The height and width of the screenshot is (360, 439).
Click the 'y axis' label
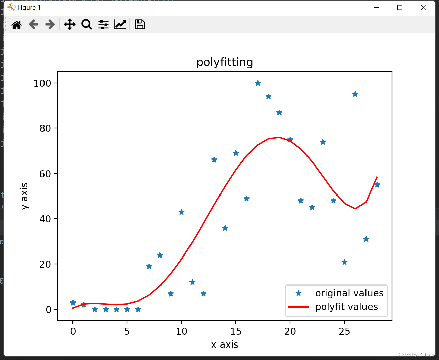point(24,196)
